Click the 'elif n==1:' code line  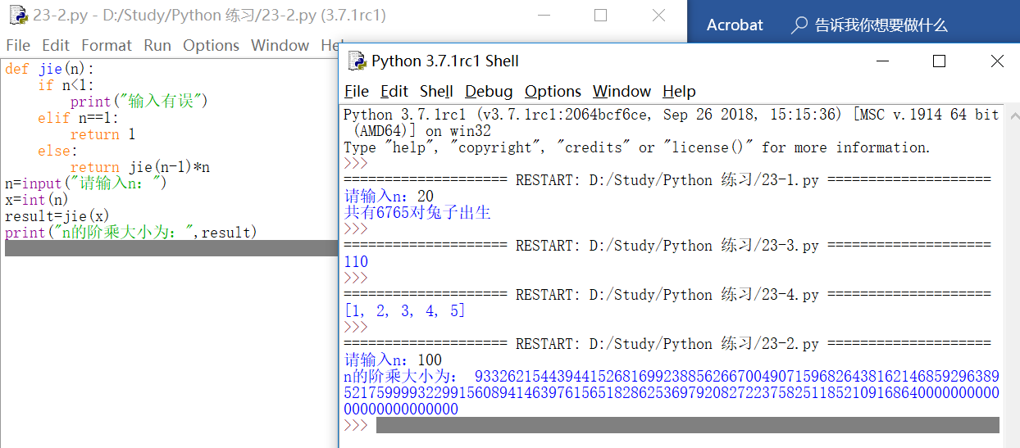pos(78,118)
